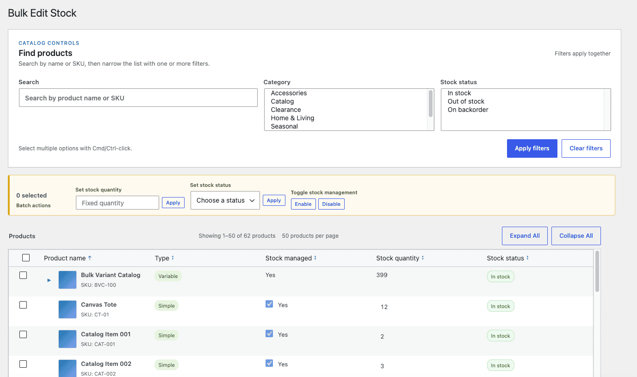Choose Home & Living category
Image resolution: width=637 pixels, height=377 pixels.
click(346, 118)
